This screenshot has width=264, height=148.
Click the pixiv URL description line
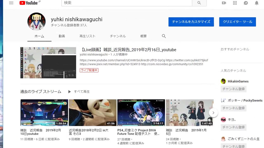141,64
